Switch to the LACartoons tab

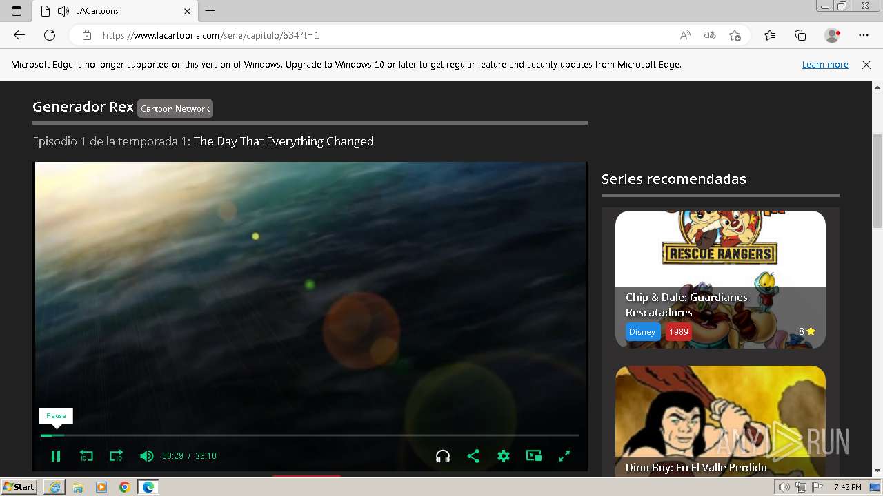(115, 11)
